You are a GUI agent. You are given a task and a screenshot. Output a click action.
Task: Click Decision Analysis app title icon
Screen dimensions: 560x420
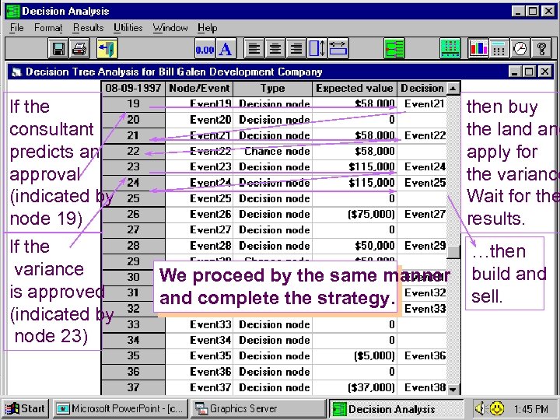point(13,11)
